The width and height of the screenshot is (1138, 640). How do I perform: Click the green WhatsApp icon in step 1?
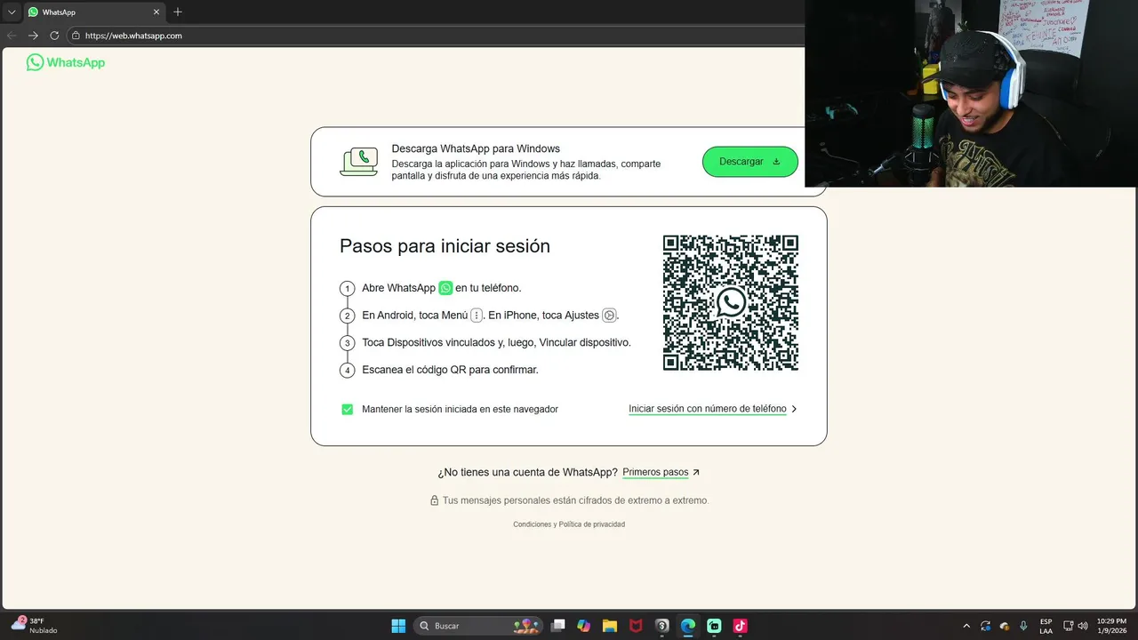[x=445, y=288]
